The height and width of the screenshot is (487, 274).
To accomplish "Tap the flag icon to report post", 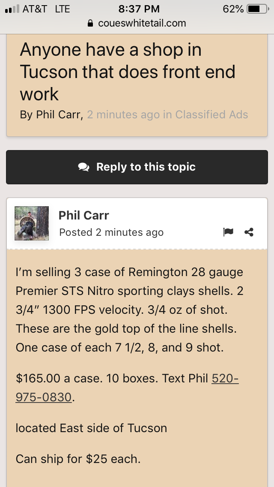I will coord(228,232).
